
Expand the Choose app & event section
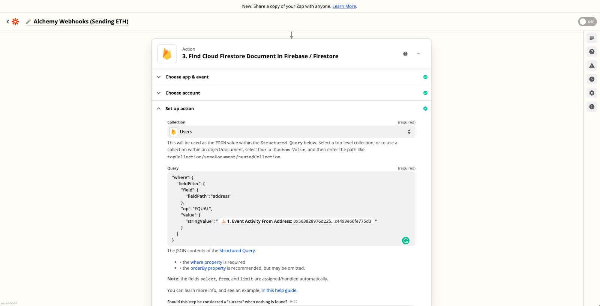tap(187, 77)
